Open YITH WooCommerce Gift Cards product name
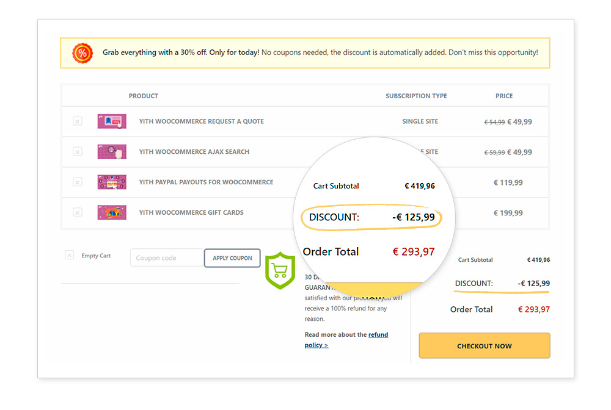 pos(191,212)
